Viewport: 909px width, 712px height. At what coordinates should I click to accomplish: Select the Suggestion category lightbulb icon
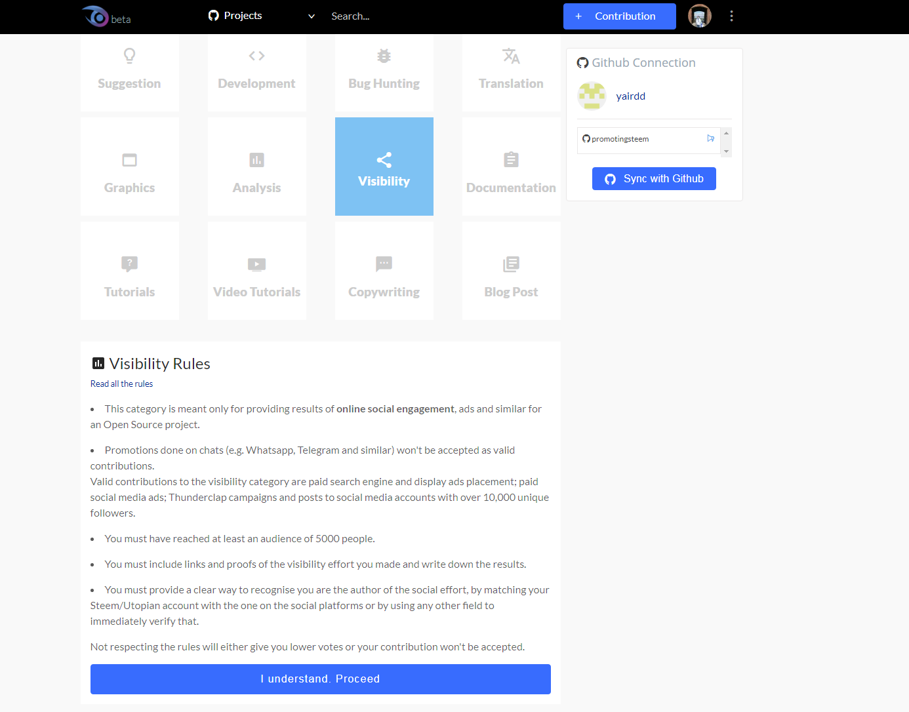pyautogui.click(x=129, y=56)
